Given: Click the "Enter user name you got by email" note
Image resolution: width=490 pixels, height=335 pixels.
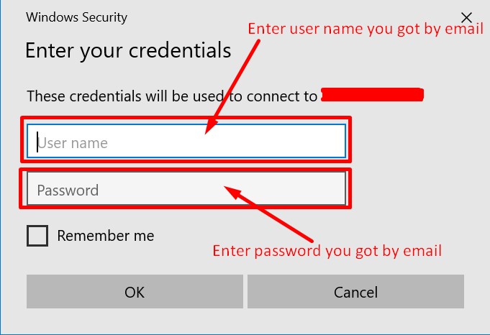Looking at the screenshot, I should tap(365, 29).
